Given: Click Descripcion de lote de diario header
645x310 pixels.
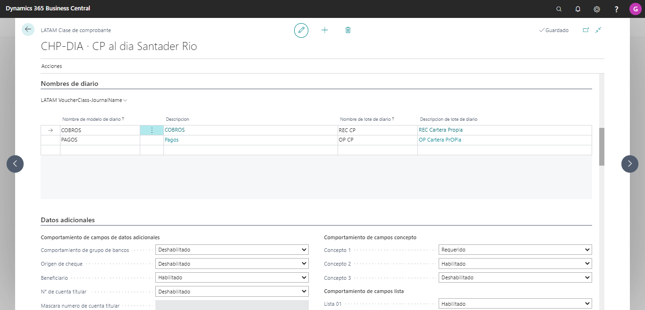Looking at the screenshot, I should (449, 119).
